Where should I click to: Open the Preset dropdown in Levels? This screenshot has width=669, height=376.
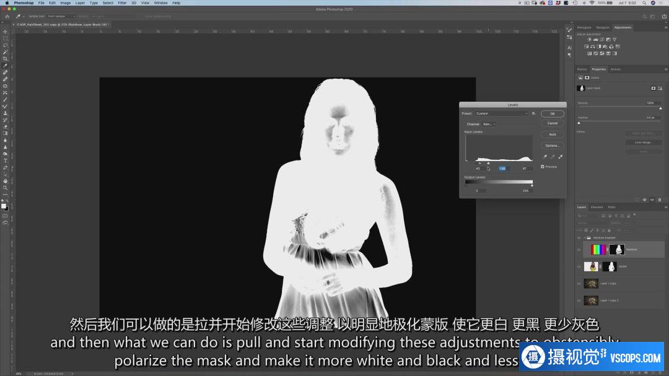(502, 113)
